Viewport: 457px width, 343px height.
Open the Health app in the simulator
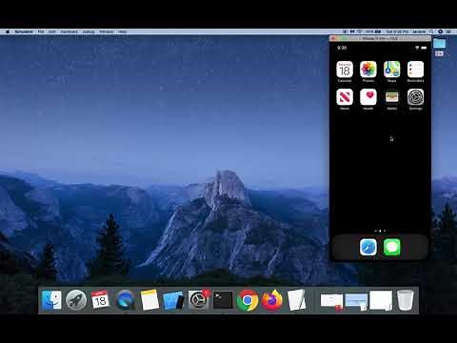click(x=368, y=97)
